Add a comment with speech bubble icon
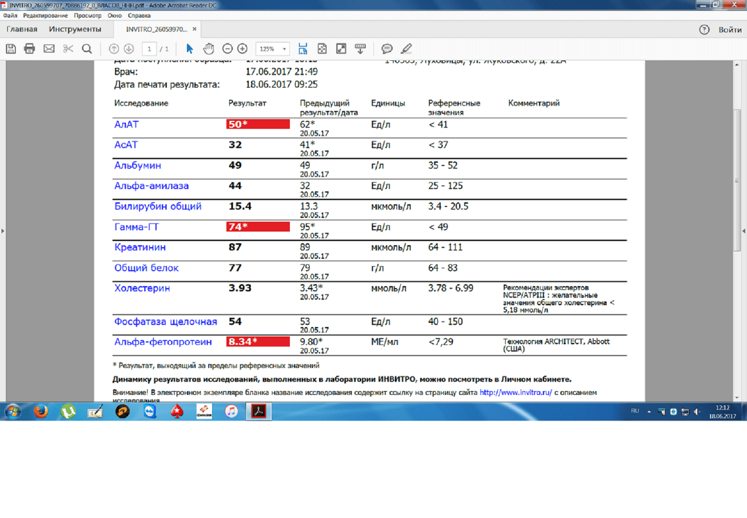The image size is (747, 518). click(x=386, y=49)
